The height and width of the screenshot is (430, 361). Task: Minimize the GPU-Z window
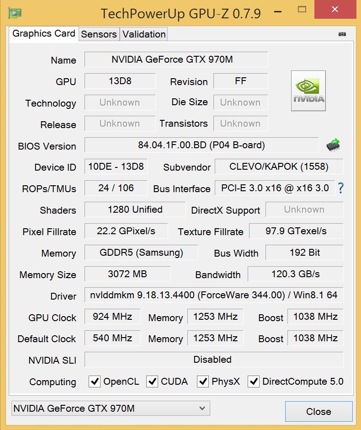278,11
